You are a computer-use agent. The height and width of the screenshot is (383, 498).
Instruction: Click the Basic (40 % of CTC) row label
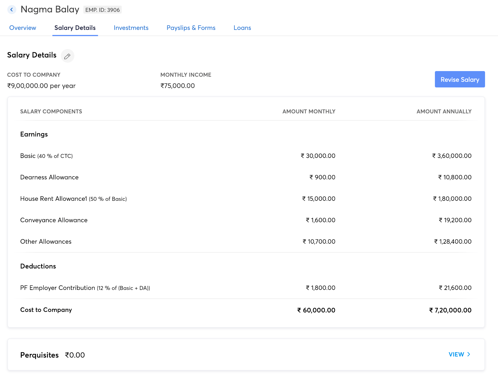coord(46,156)
